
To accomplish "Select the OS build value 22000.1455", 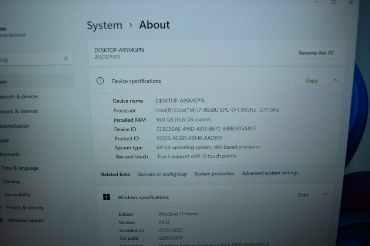I will (171, 238).
